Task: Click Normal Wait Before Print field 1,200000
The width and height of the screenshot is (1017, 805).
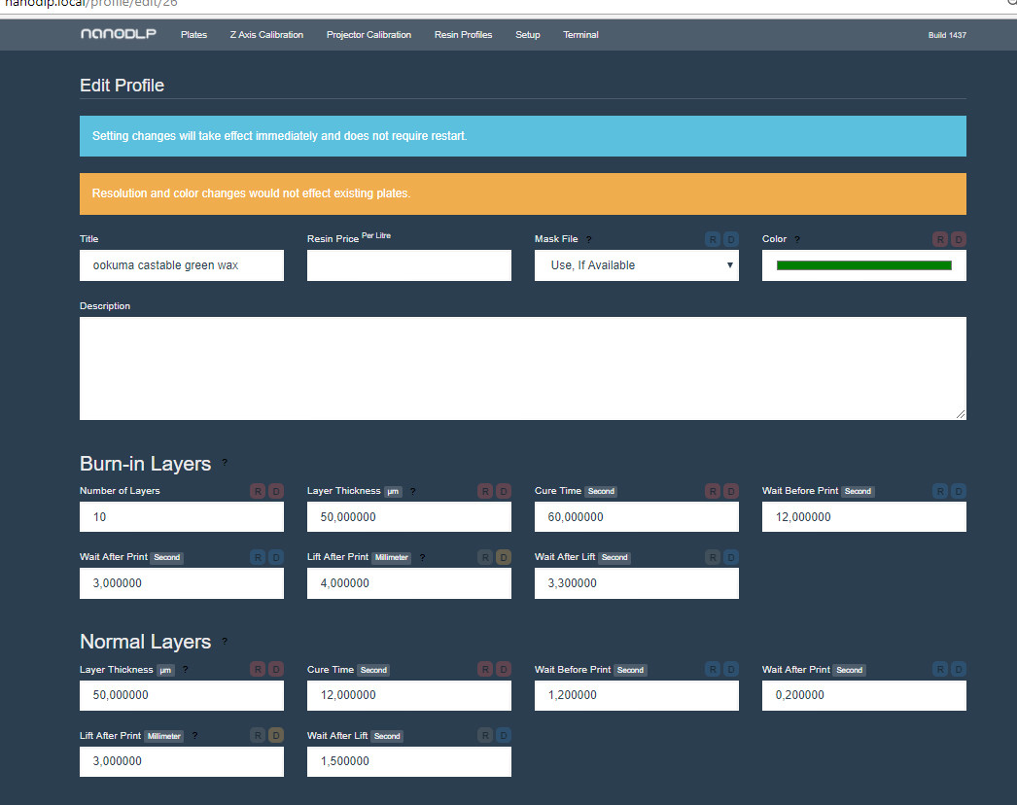Action: [x=636, y=695]
